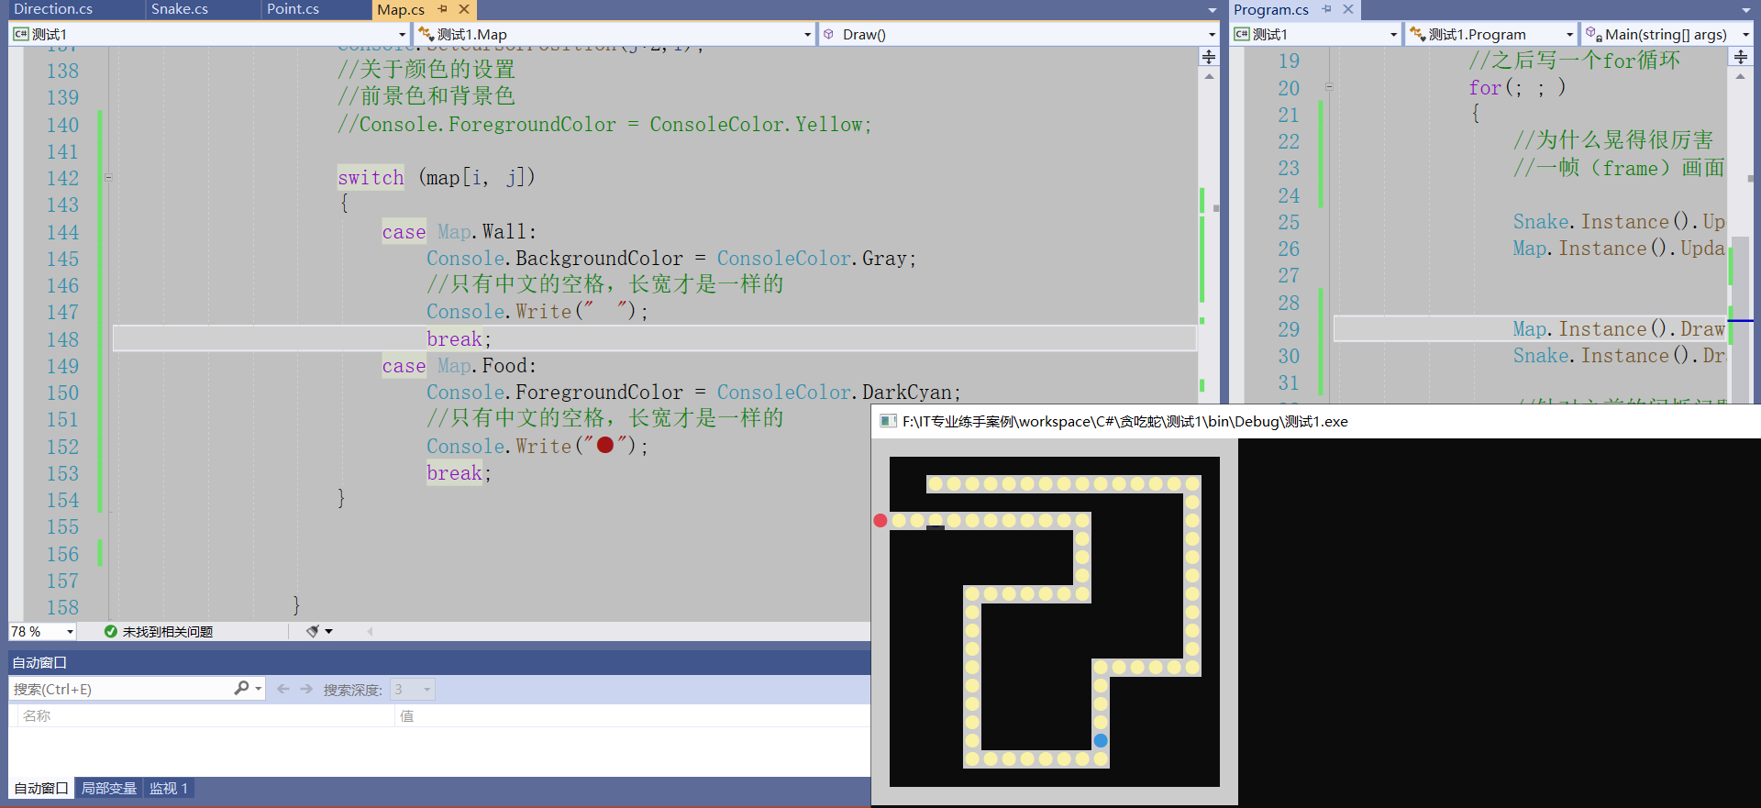The image size is (1761, 808).
Task: Activate the Program.cs tab
Action: click(1270, 10)
